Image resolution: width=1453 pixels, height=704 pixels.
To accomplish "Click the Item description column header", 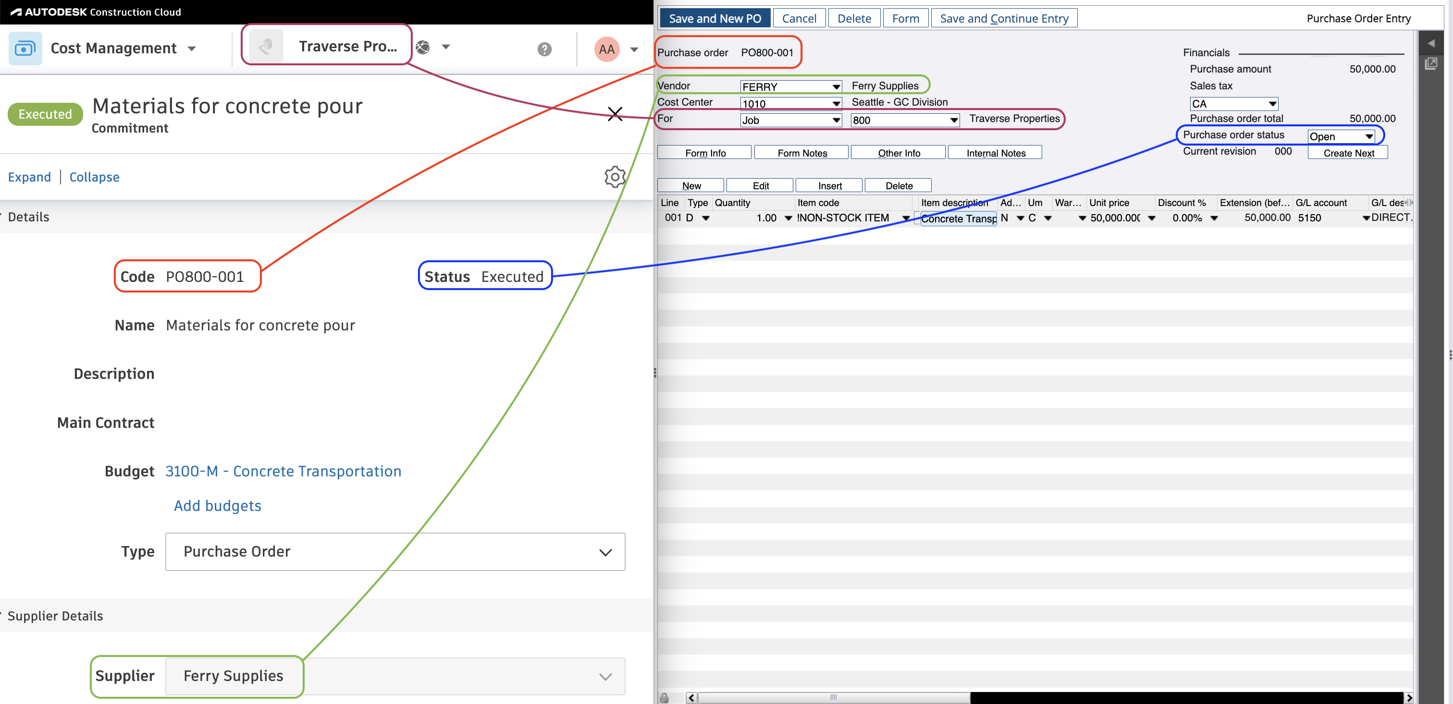I will pyautogui.click(x=954, y=203).
